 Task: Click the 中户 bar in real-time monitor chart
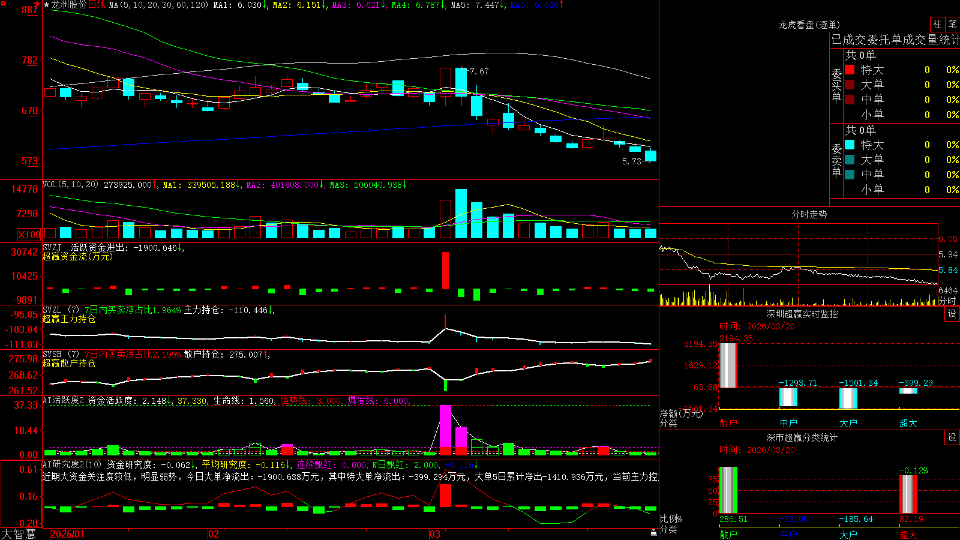coord(788,397)
